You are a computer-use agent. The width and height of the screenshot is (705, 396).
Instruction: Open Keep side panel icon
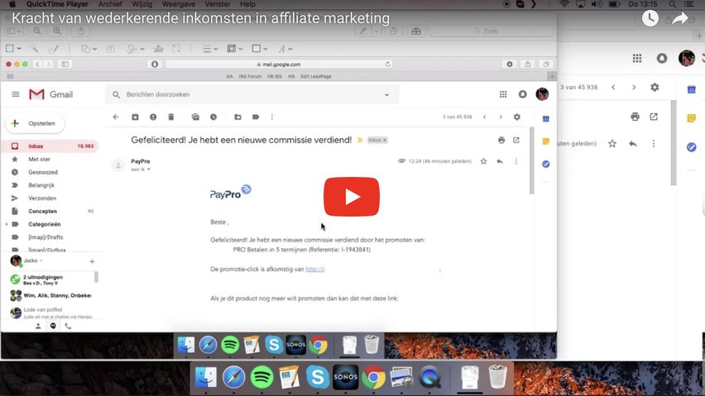[x=546, y=141]
